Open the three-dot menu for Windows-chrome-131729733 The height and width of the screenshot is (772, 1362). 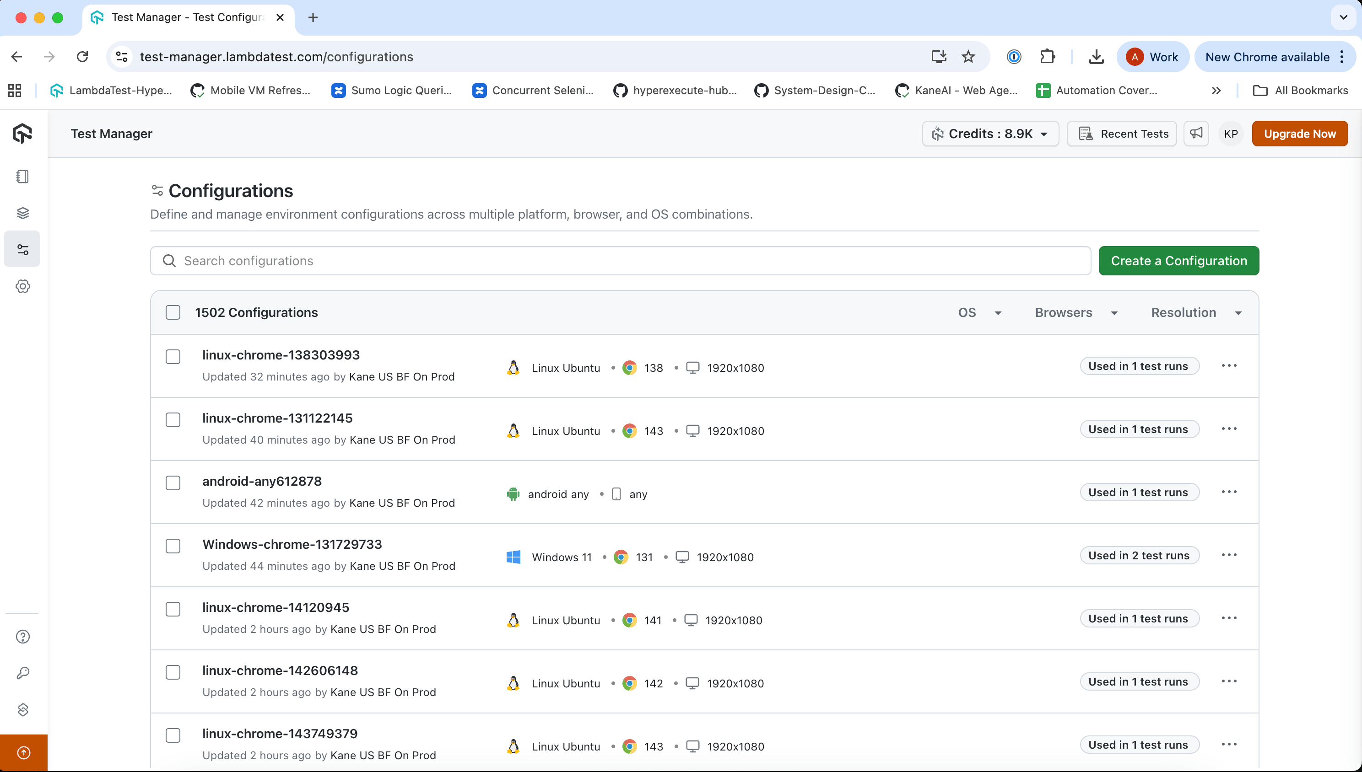point(1230,555)
